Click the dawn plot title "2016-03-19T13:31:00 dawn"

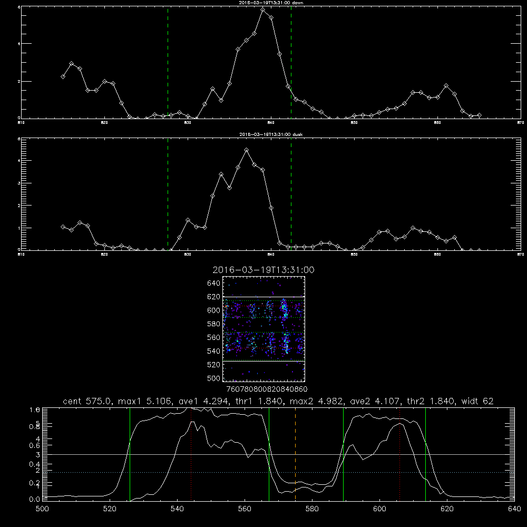tap(271, 2)
